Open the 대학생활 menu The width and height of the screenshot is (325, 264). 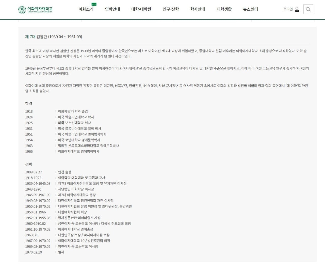(224, 9)
